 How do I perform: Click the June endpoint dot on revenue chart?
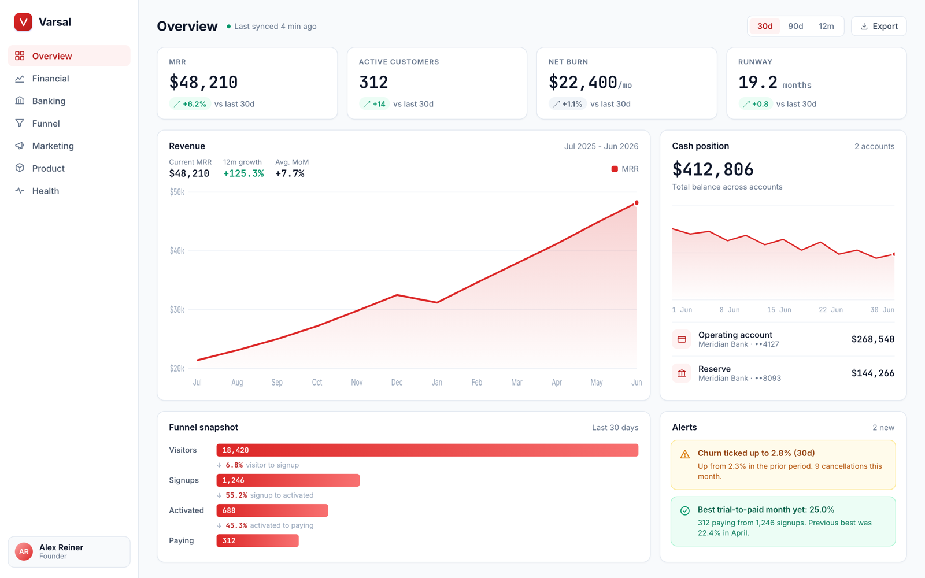tap(637, 203)
